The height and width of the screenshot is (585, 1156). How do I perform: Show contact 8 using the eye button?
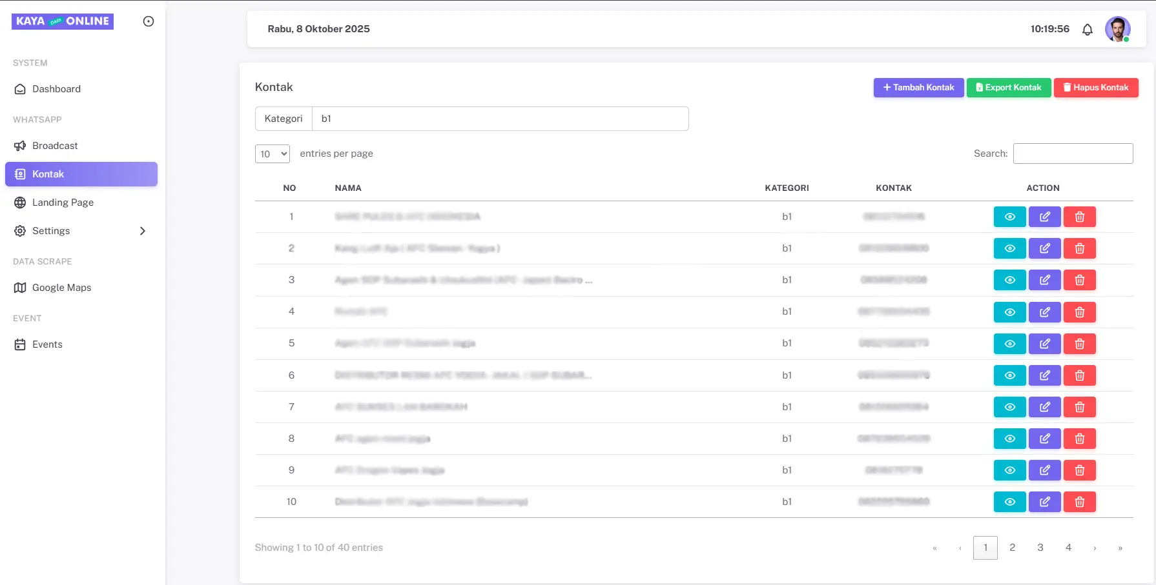[x=1009, y=439]
